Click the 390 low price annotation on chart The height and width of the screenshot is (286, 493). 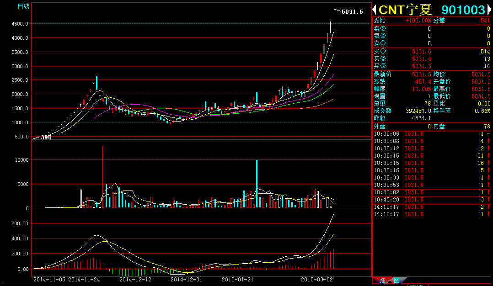pos(46,138)
